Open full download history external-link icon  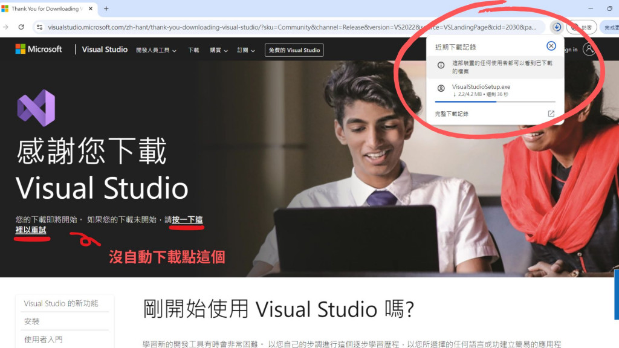coord(551,114)
